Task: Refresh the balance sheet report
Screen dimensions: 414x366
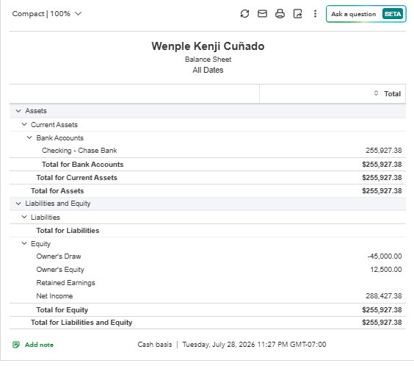Action: click(244, 14)
